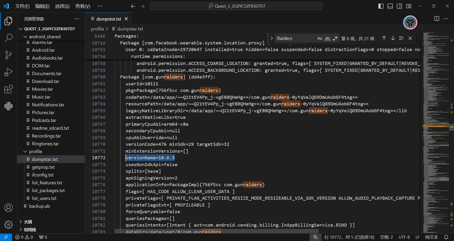The height and width of the screenshot is (241, 454).
Task: Toggle primary sidebar layout icon
Action: pos(381,6)
